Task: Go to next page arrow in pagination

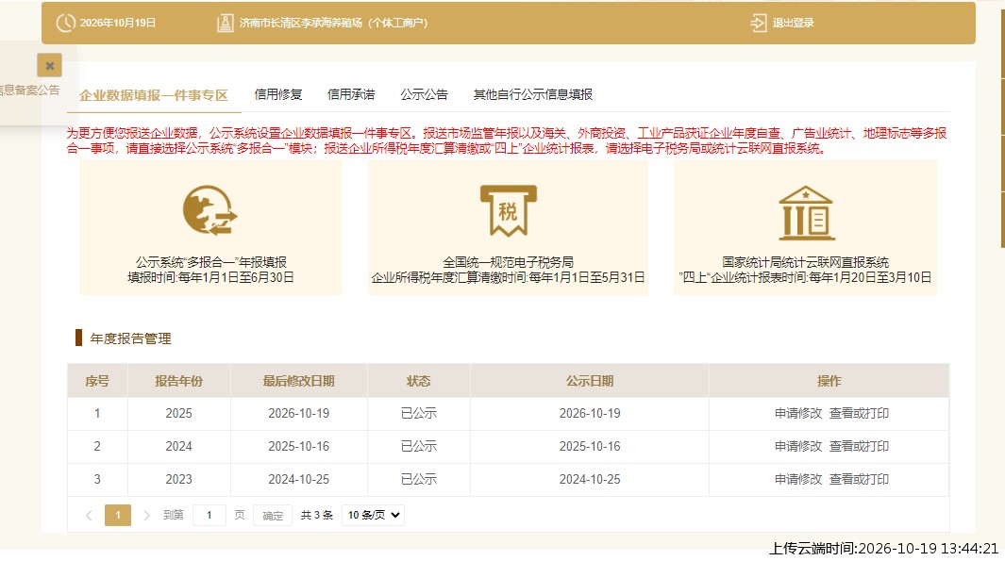Action: 147,515
